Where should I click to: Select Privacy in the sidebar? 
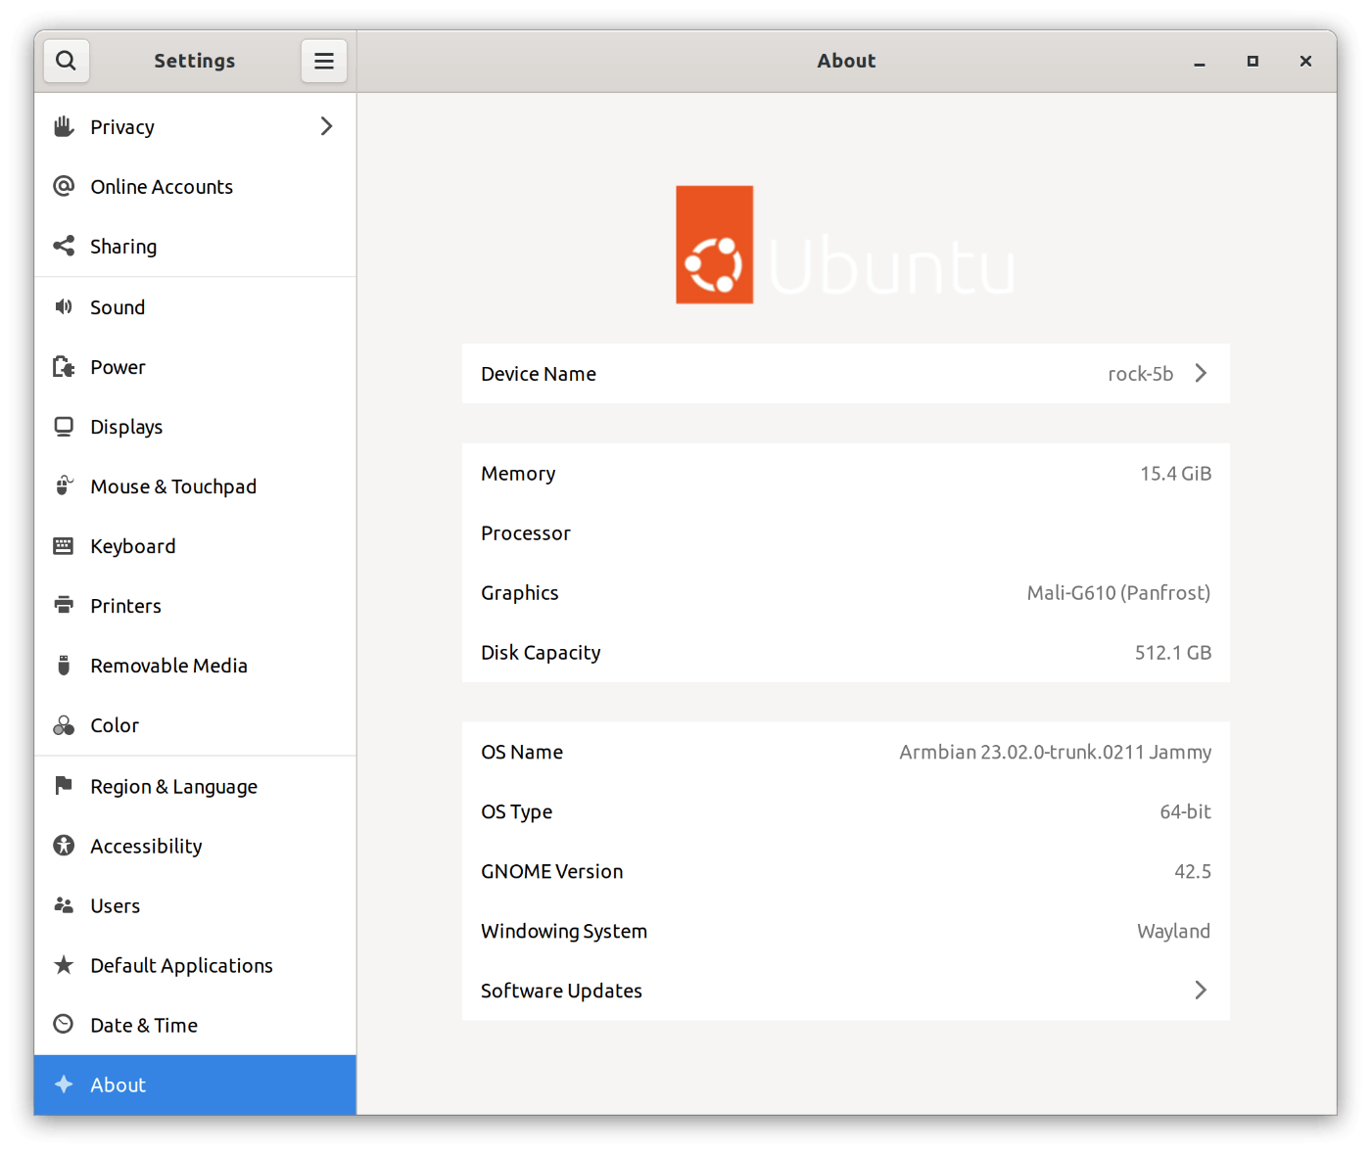[x=195, y=126]
